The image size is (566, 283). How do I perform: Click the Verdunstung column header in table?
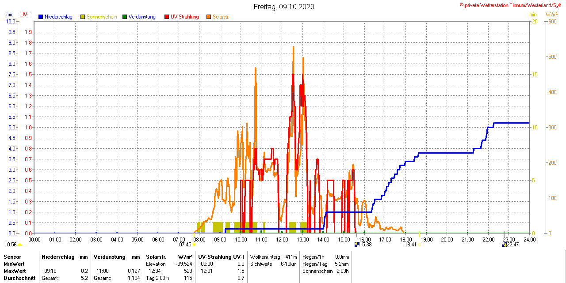coord(110,257)
